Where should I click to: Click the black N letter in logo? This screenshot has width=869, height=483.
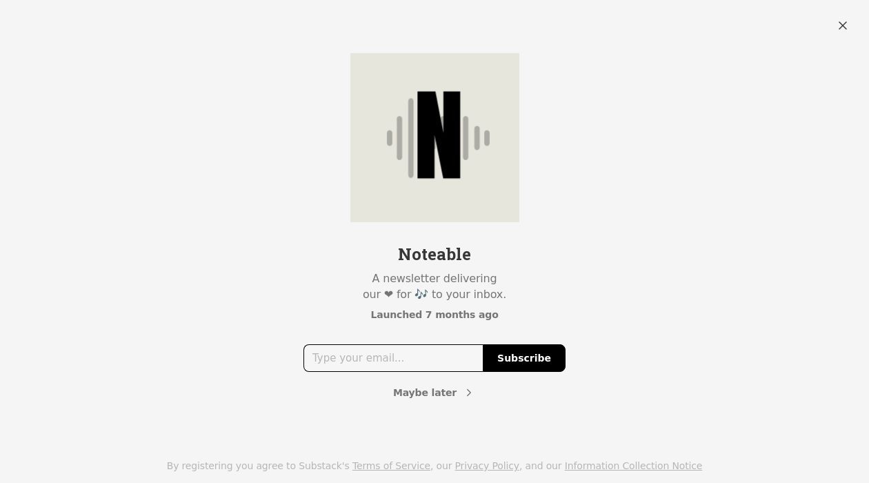click(x=439, y=135)
